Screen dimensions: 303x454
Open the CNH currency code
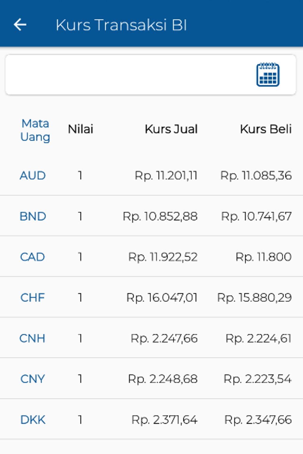32,338
